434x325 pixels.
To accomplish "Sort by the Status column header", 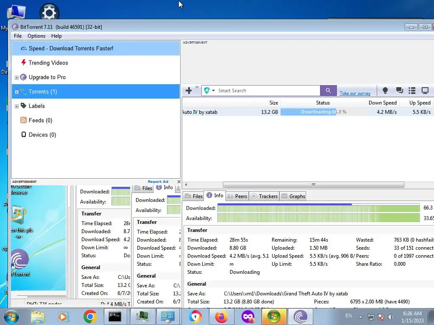I will [x=323, y=102].
